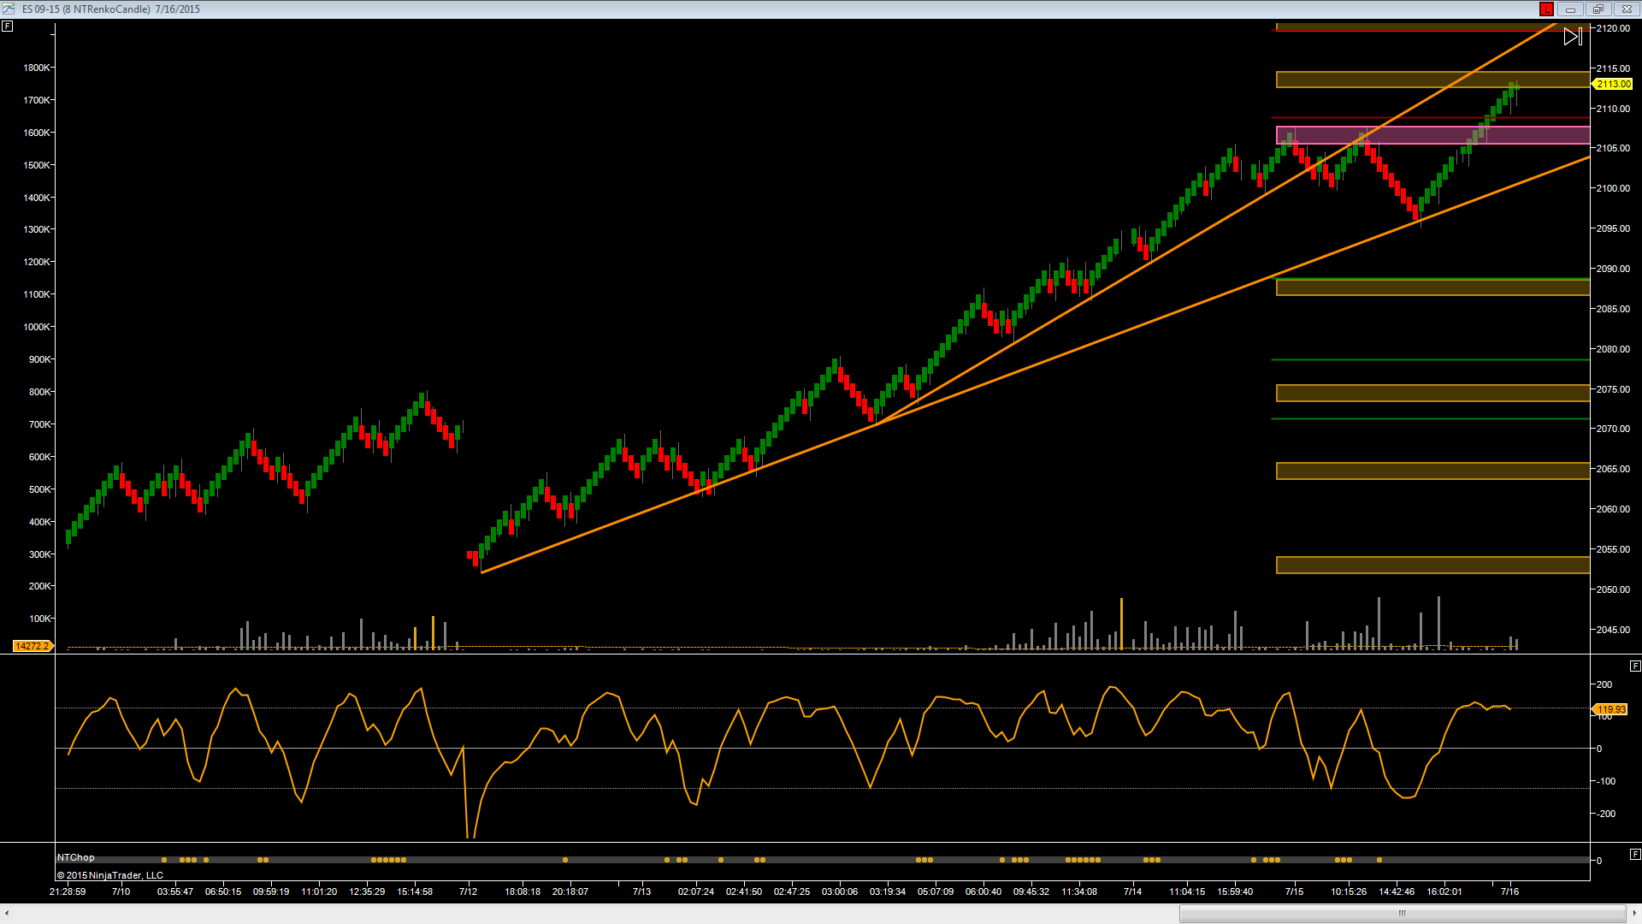Click the skip-to-latest-bar arrow icon
Image resolution: width=1642 pixels, height=924 pixels.
[x=1573, y=37]
